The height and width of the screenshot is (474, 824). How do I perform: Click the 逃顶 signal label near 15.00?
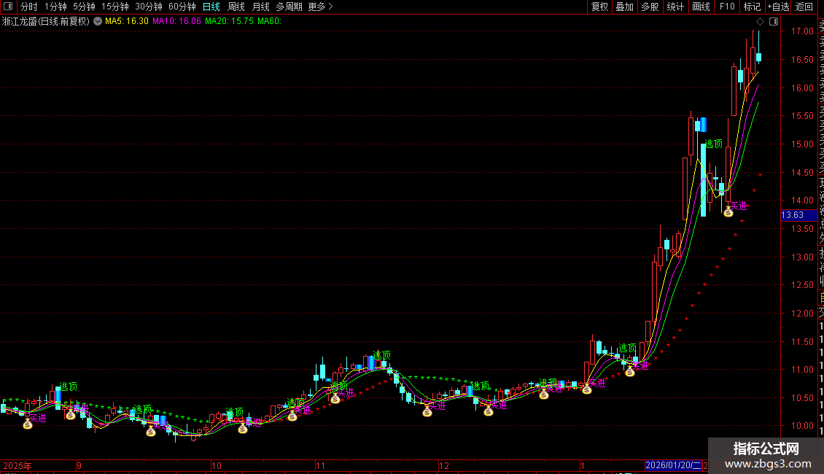pos(714,144)
